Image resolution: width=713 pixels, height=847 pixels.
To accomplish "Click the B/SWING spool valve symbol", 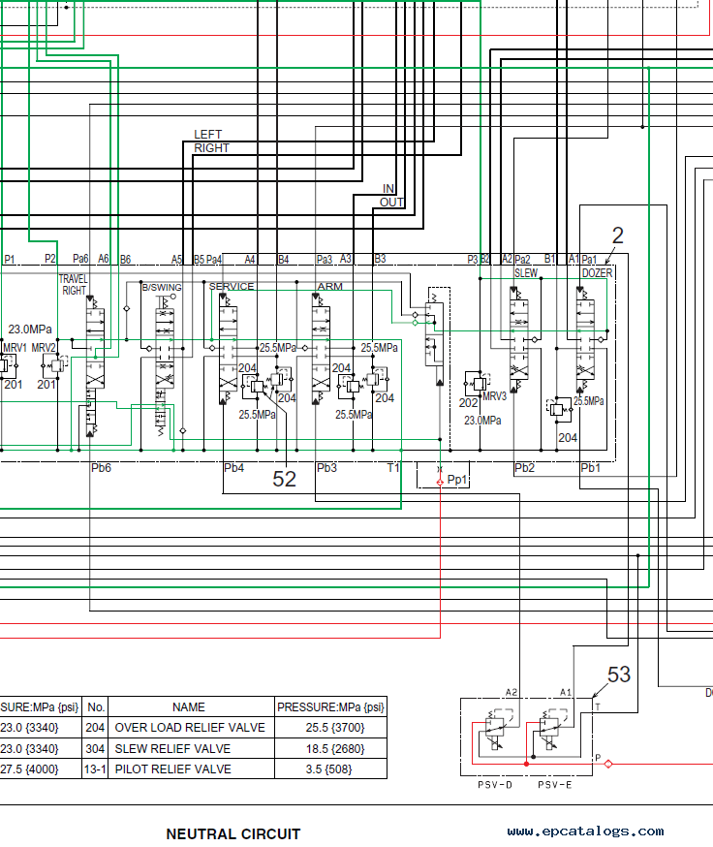I will [165, 365].
